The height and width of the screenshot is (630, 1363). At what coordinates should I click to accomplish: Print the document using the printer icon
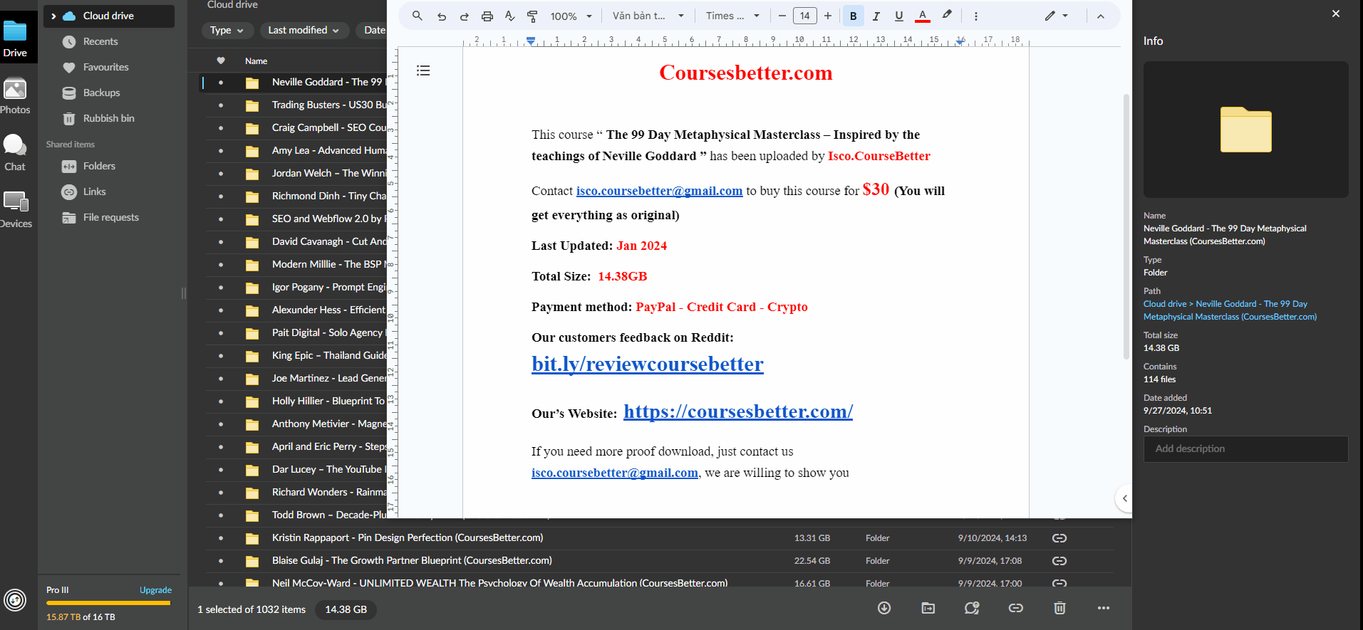point(487,16)
